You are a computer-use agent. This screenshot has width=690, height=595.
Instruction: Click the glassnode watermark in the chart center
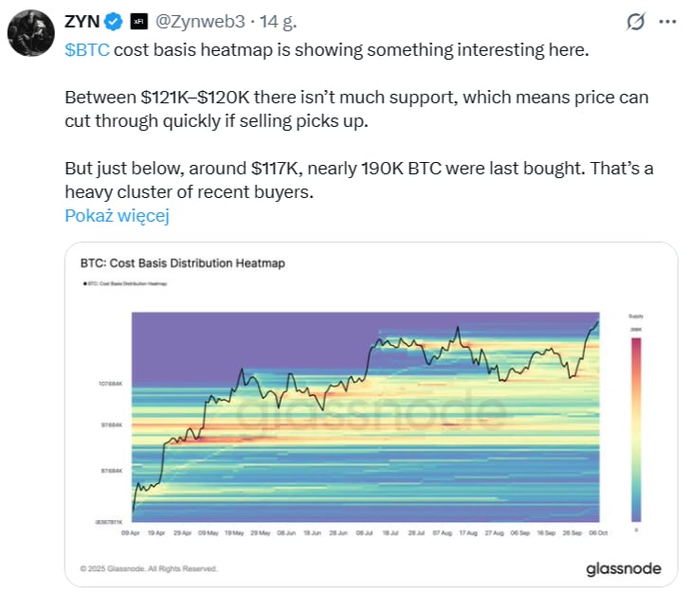click(x=371, y=411)
